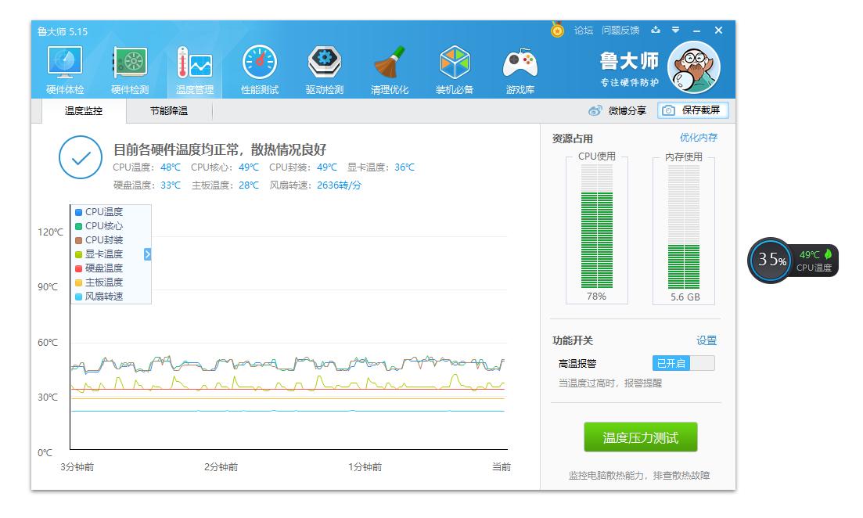The image size is (863, 518).
Task: Click the gold medal icon in title bar
Action: [557, 30]
